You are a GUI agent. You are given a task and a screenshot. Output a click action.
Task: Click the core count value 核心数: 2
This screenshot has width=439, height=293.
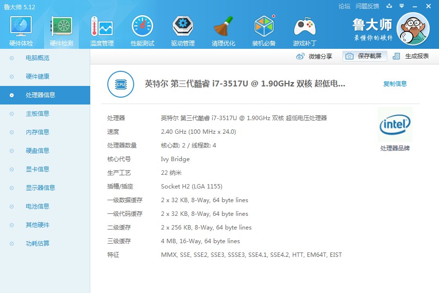[x=188, y=146]
